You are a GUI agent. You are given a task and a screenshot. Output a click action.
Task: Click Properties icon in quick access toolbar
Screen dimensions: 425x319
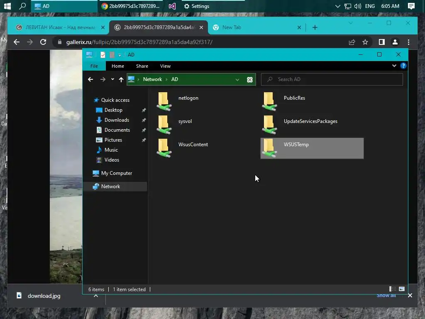pos(103,55)
